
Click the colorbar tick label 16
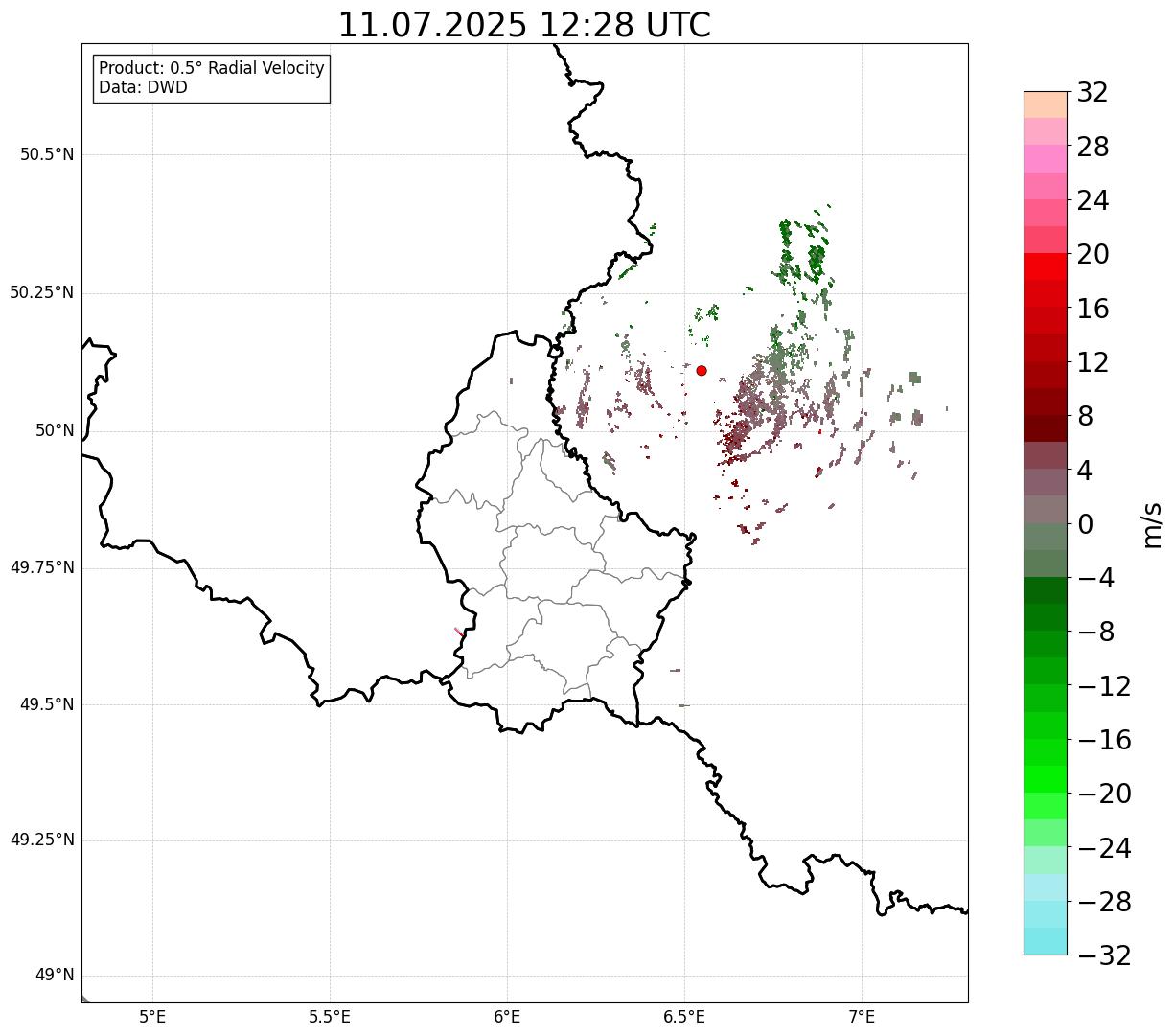coord(1093,309)
